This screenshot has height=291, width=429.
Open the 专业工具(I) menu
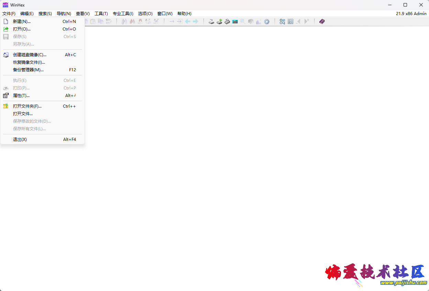click(123, 13)
